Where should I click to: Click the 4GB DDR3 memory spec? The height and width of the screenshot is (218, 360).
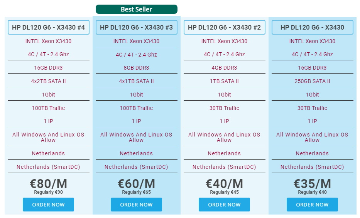[224, 68]
